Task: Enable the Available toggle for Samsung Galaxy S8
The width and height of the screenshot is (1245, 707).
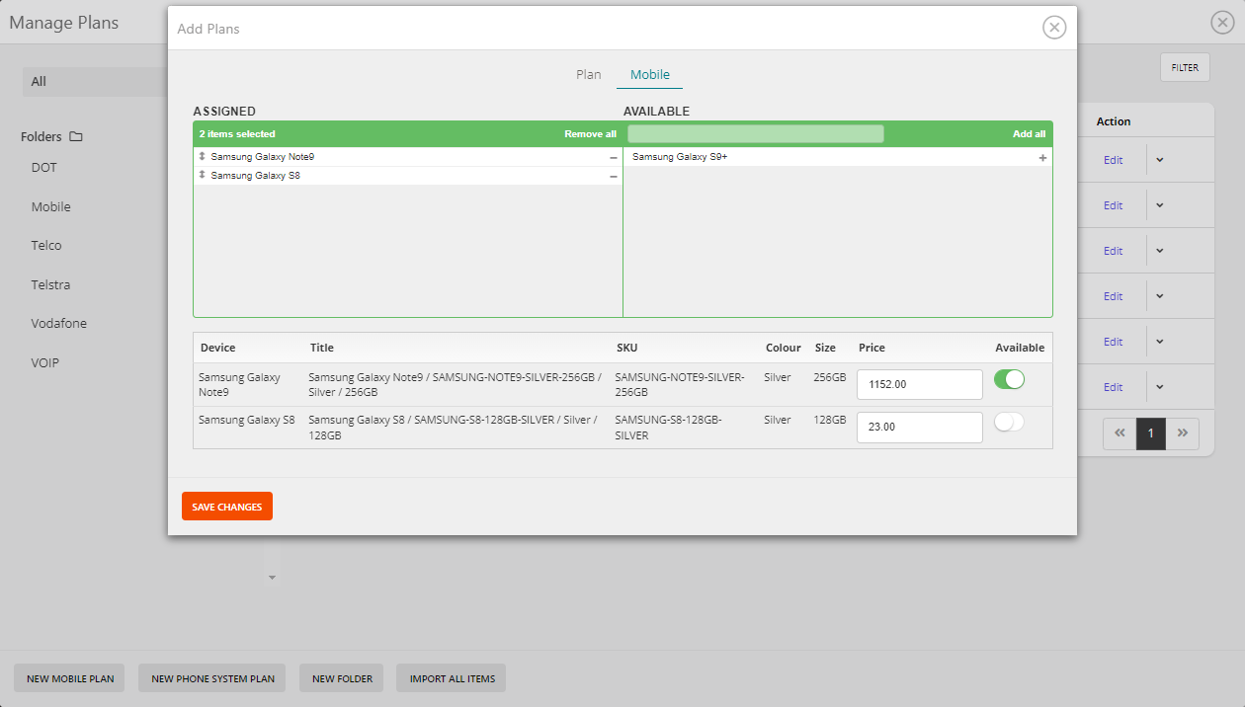Action: (1009, 421)
